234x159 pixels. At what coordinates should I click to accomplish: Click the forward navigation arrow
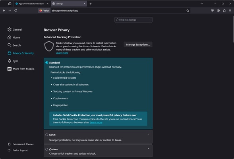pos(10,11)
